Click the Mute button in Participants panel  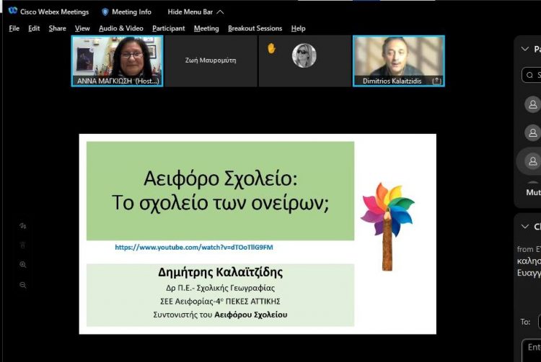coord(533,192)
